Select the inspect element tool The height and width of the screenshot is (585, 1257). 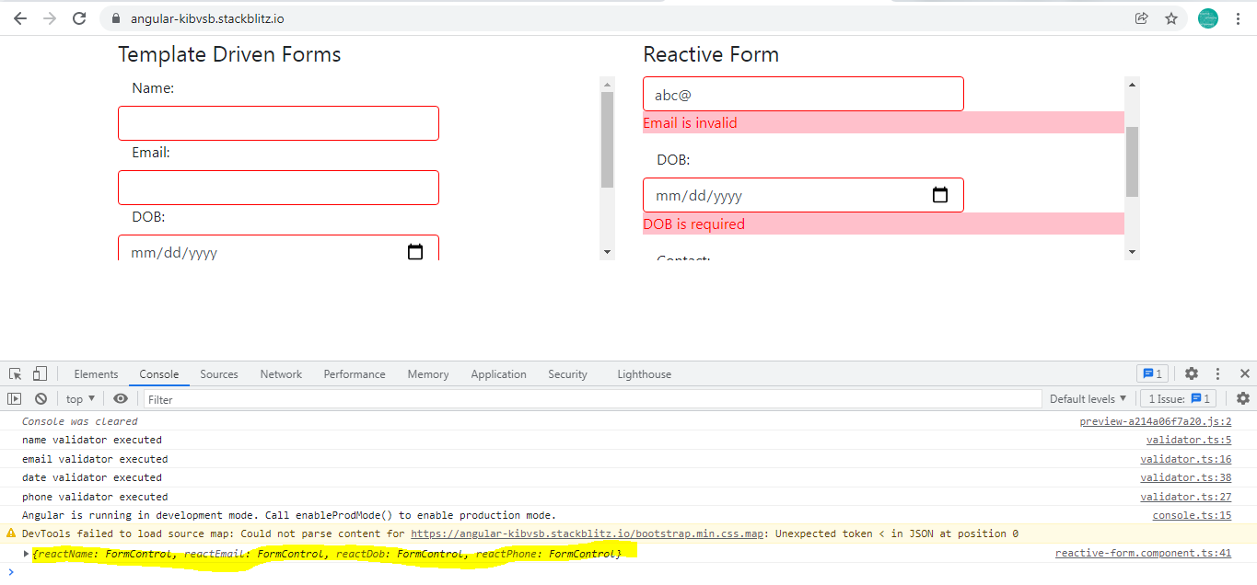14,372
